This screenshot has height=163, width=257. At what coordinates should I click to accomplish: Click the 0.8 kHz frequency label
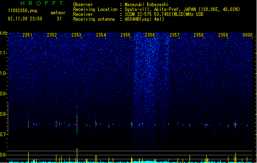tap(4, 114)
